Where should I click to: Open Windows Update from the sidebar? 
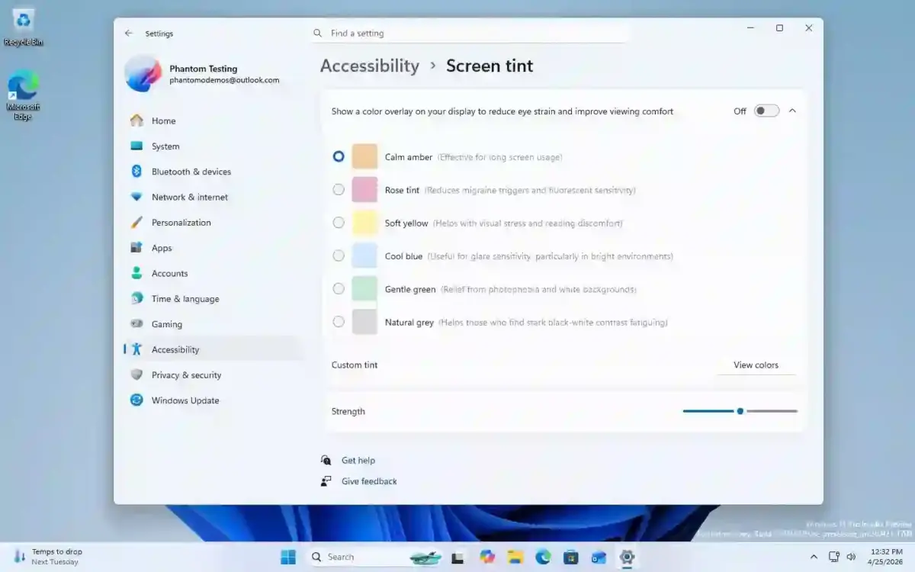point(138,400)
